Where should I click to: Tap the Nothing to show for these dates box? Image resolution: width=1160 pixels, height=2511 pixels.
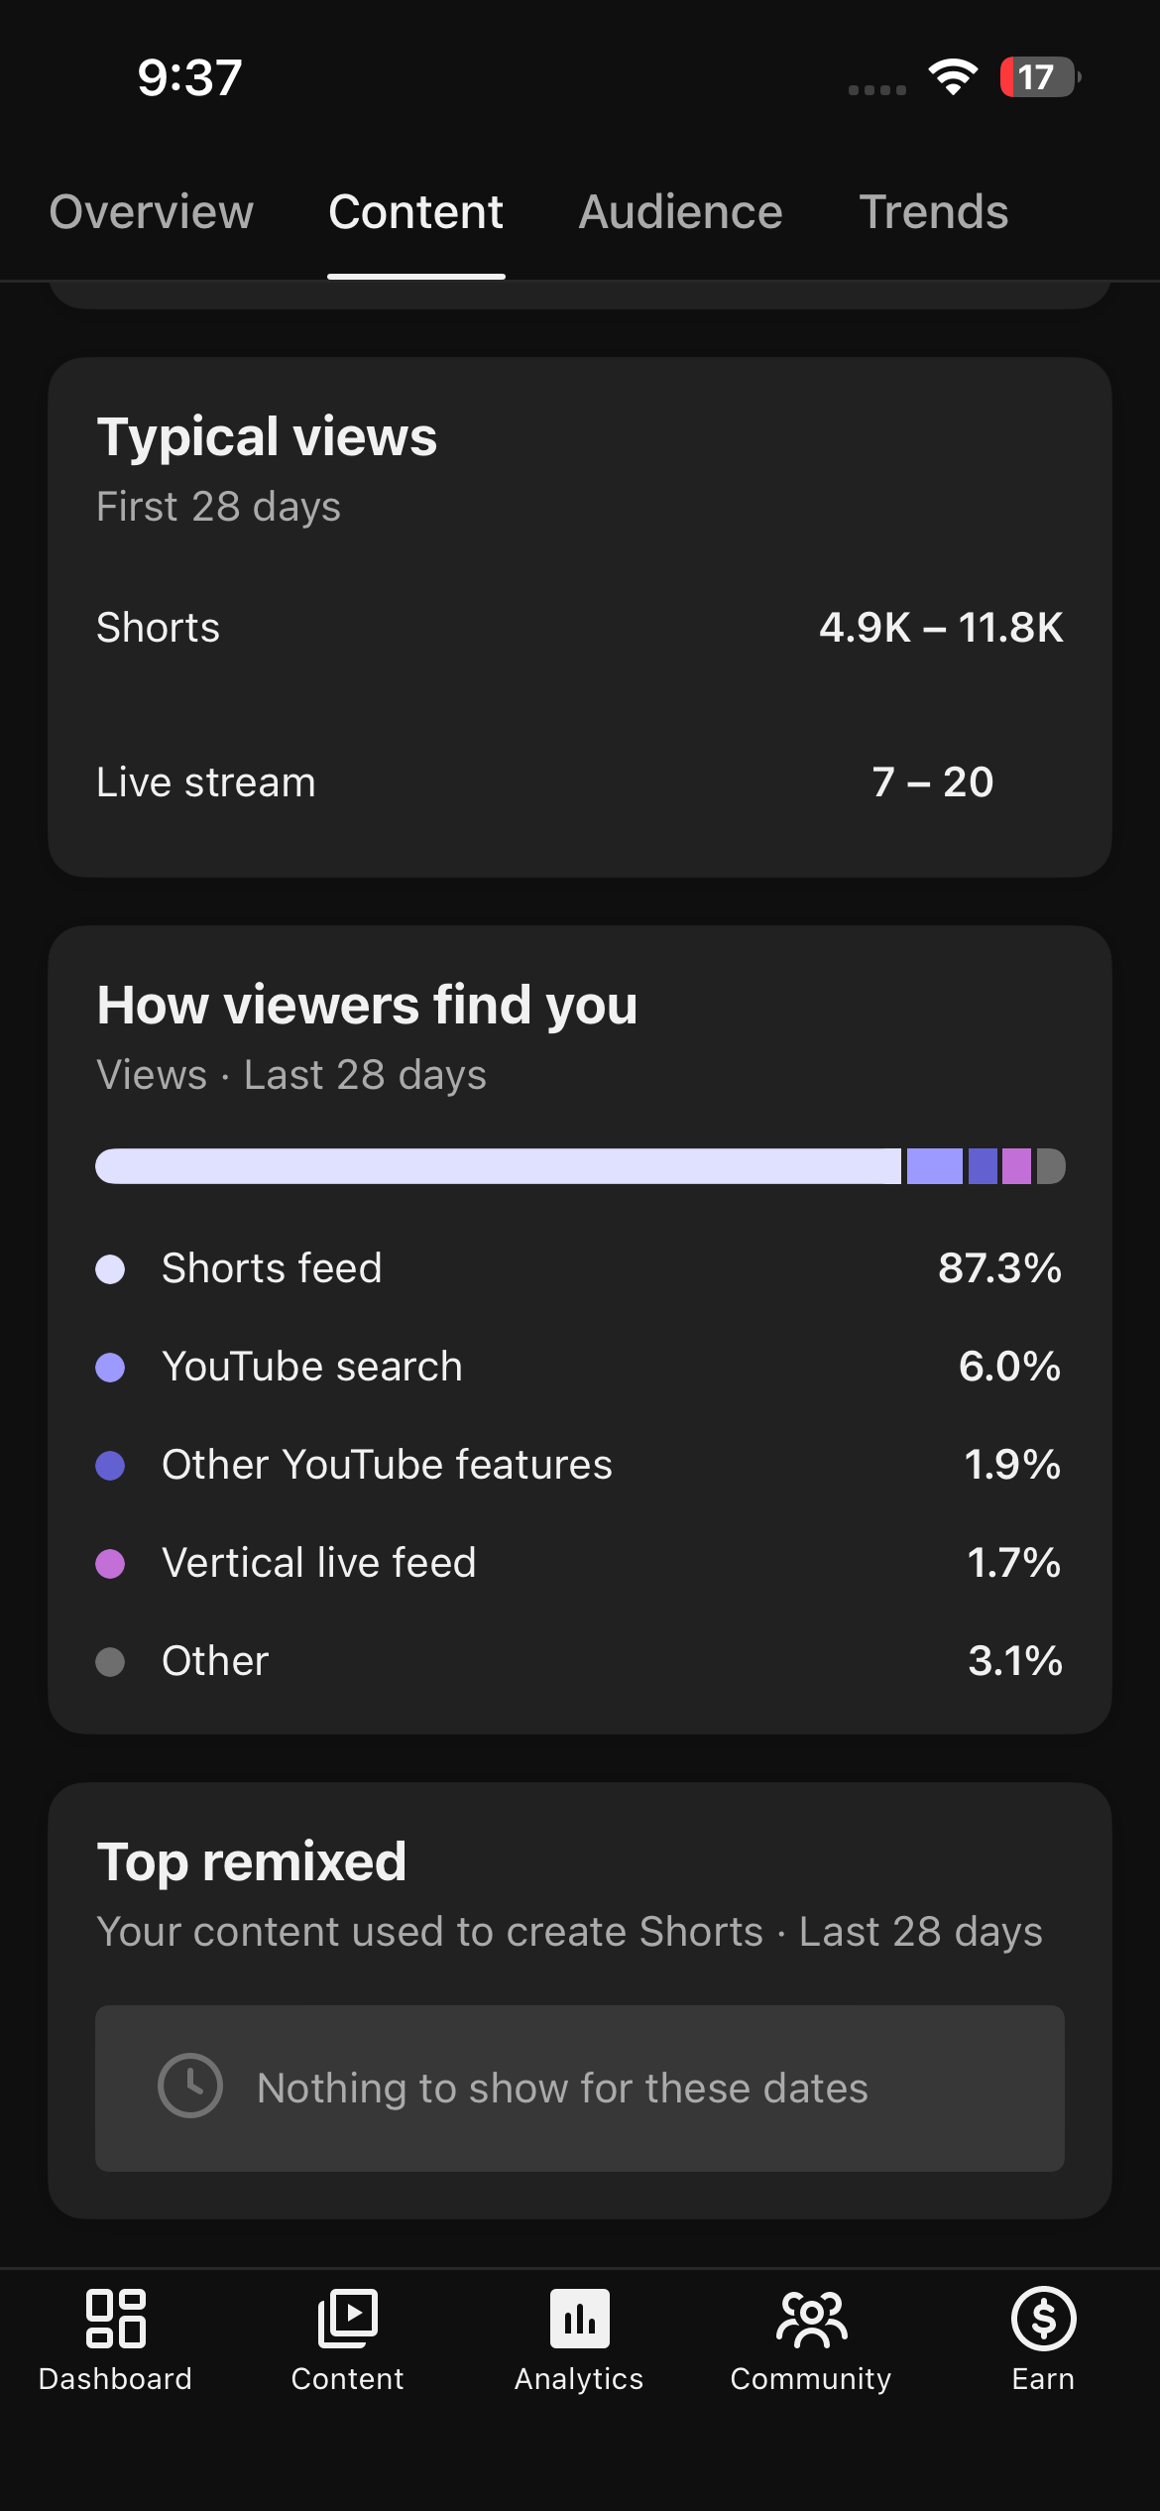[580, 2088]
